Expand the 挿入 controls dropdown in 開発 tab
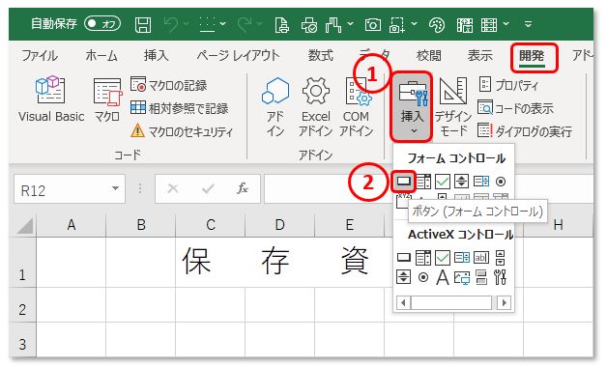 point(412,107)
